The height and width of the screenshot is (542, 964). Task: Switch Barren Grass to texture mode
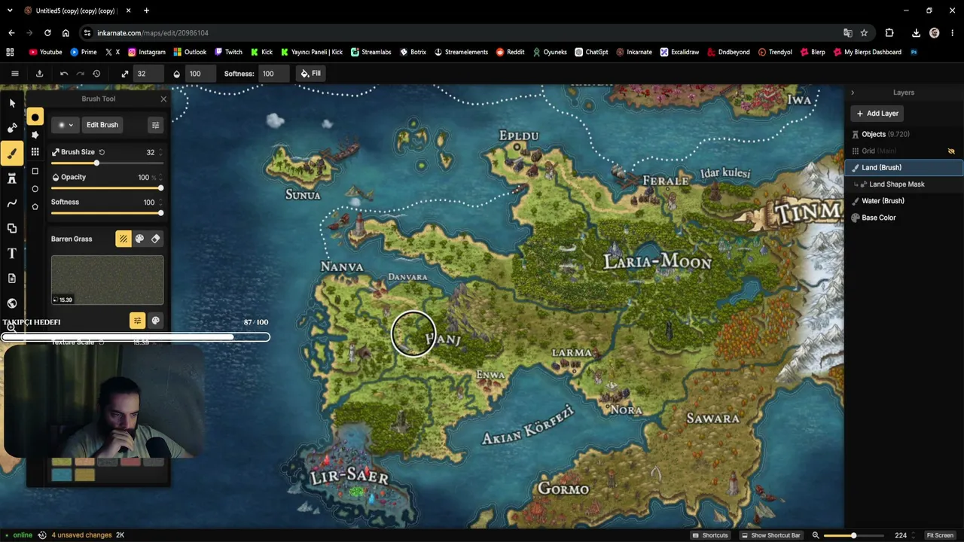(x=123, y=239)
